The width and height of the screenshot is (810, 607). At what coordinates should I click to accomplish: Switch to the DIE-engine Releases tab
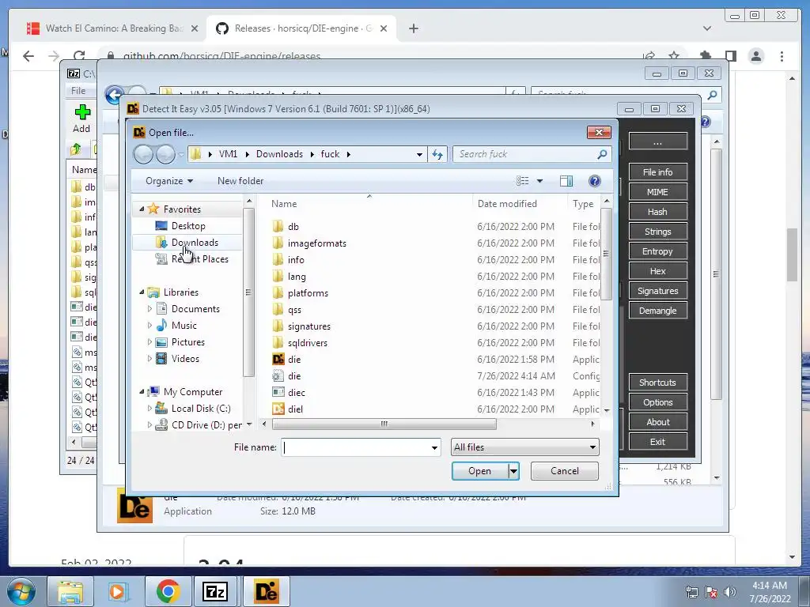(x=302, y=28)
